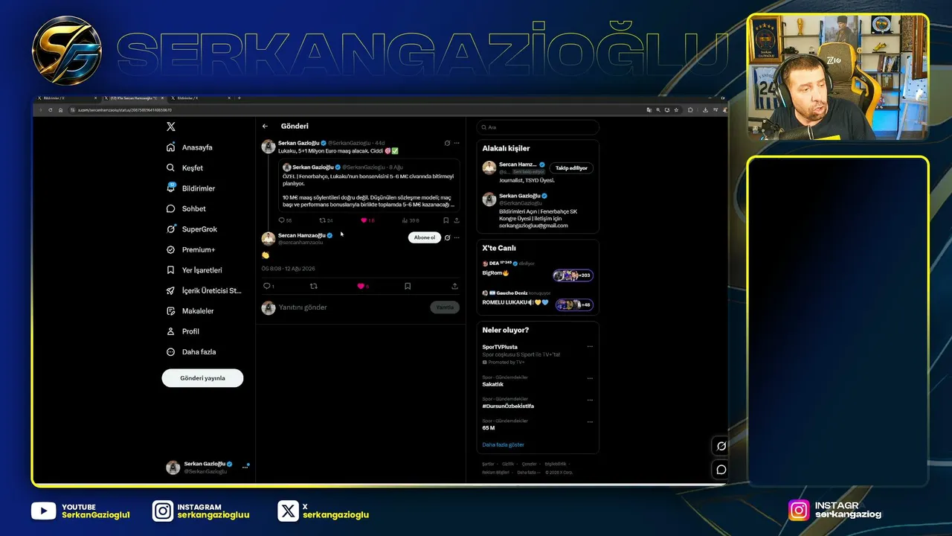View analytics for the 39 B views post

tap(411, 220)
